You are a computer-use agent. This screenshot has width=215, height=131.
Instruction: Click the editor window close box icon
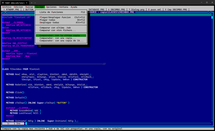pos(5,12)
